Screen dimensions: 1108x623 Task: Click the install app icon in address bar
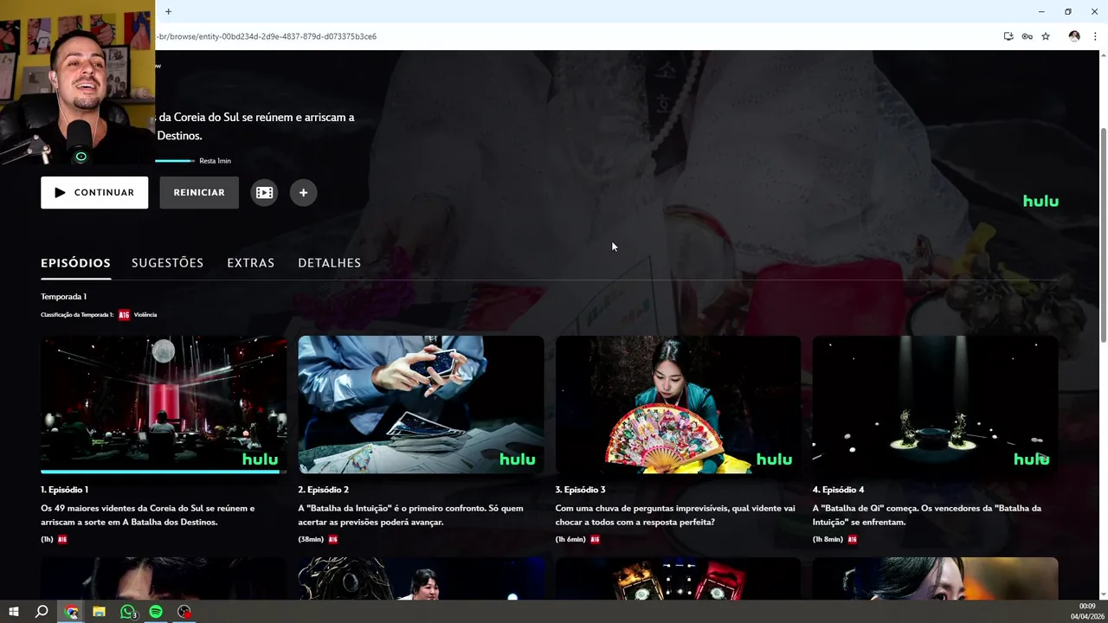[x=1008, y=36]
